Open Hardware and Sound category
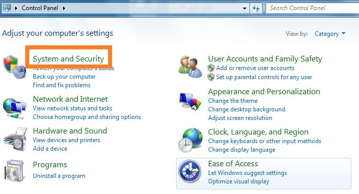Image resolution: width=359 pixels, height=194 pixels. click(x=70, y=131)
